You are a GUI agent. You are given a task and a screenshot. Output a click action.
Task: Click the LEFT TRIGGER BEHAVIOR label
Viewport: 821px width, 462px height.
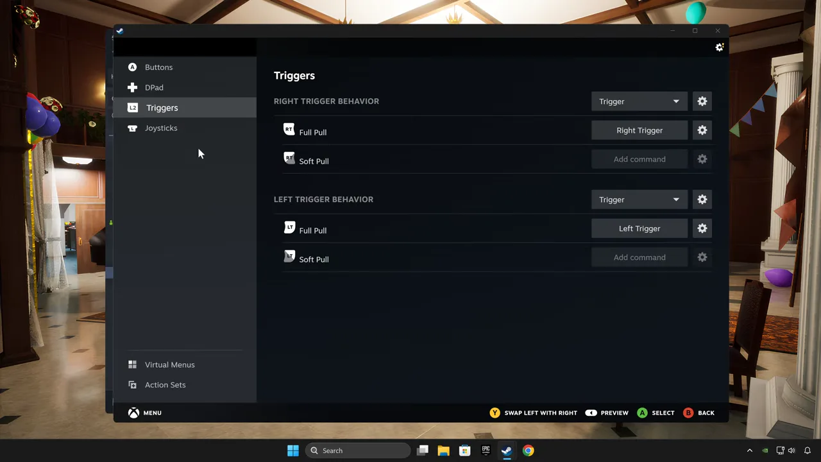323,200
